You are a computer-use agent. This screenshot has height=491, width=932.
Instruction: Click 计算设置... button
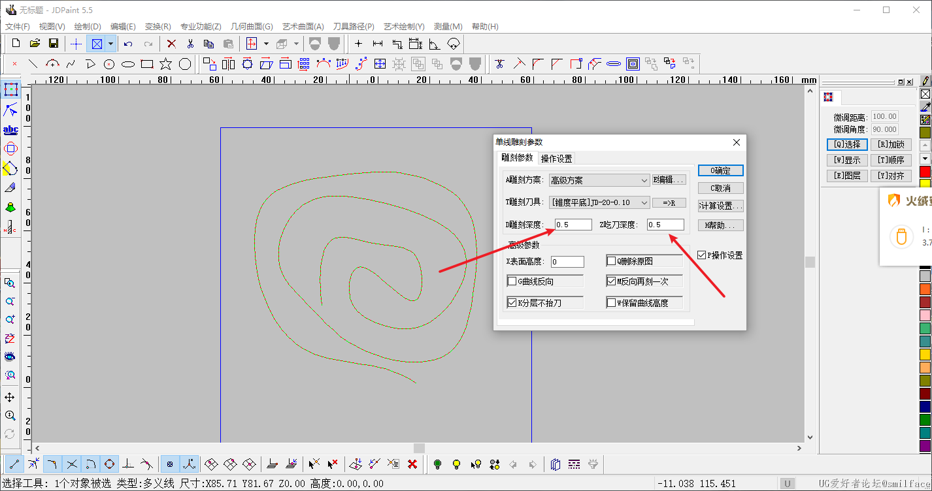pyautogui.click(x=721, y=206)
